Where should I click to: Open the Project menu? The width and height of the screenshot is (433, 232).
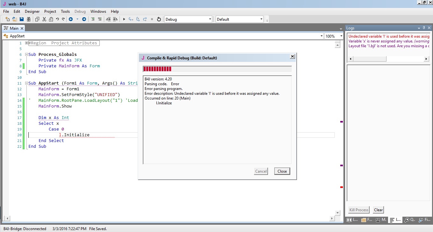coord(50,11)
